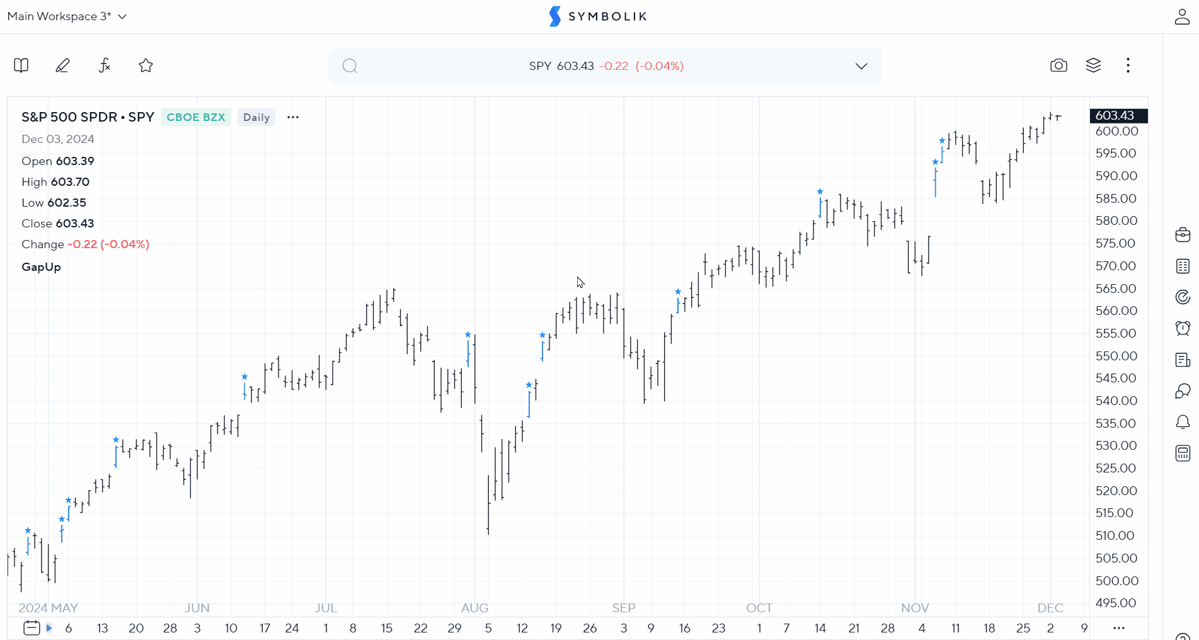The width and height of the screenshot is (1199, 640).
Task: Click the Close 603.43 value
Action: (x=75, y=224)
